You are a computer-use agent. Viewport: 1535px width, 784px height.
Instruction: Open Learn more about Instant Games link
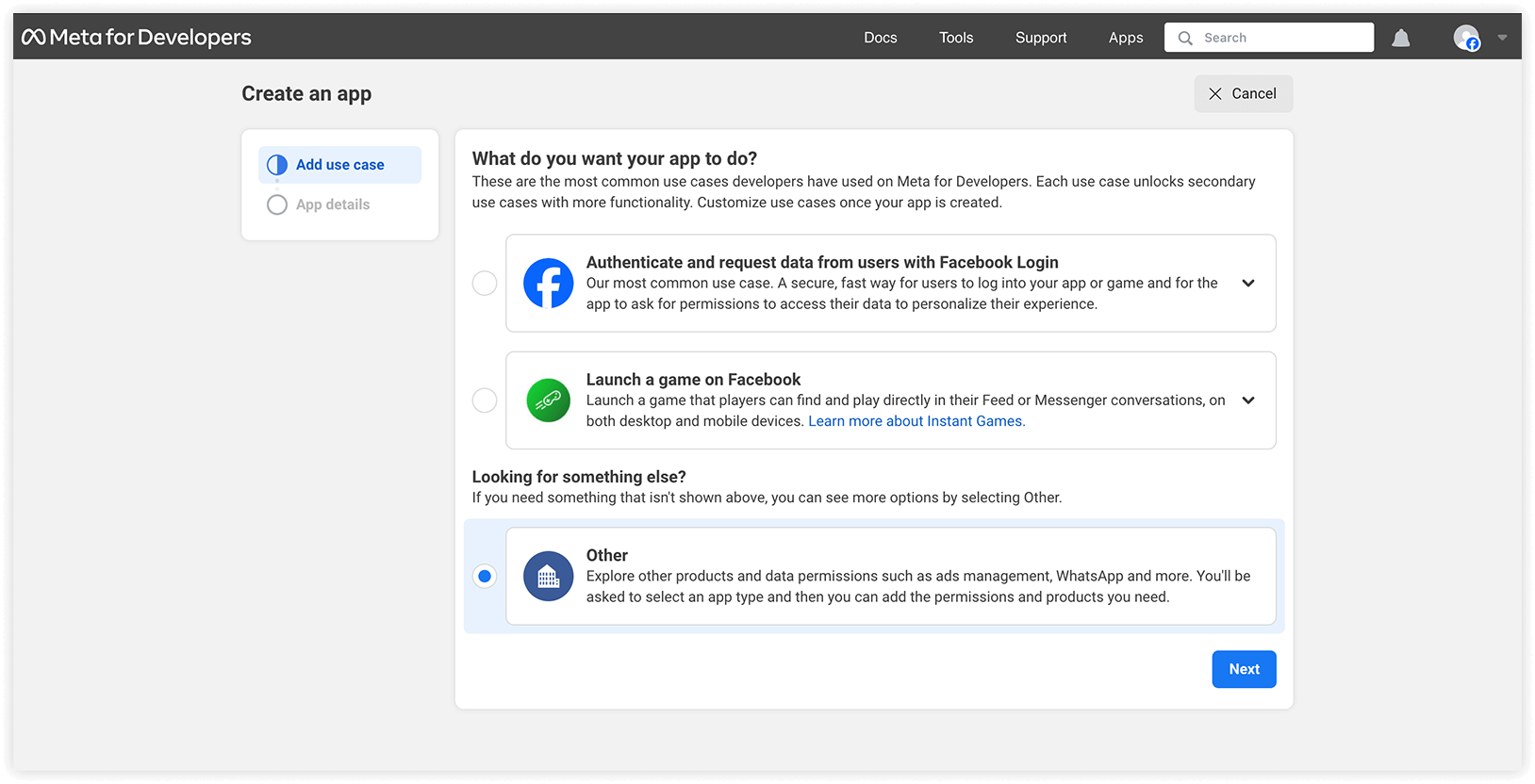916,421
